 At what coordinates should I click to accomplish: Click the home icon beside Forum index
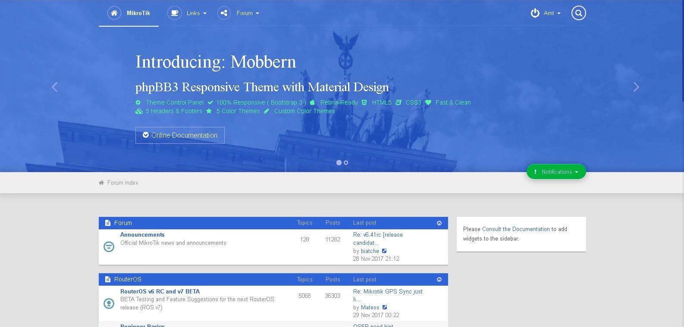click(x=101, y=183)
